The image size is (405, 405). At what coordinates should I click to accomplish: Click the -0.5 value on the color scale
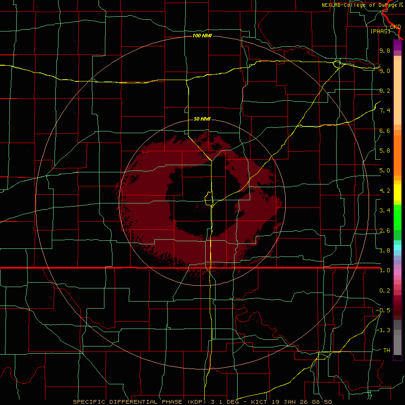[x=383, y=310]
